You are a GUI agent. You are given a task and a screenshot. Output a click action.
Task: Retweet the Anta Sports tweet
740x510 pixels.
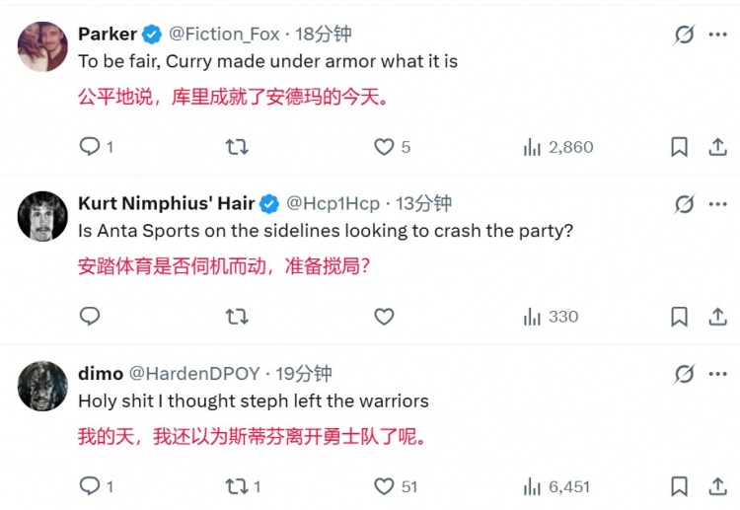point(237,317)
